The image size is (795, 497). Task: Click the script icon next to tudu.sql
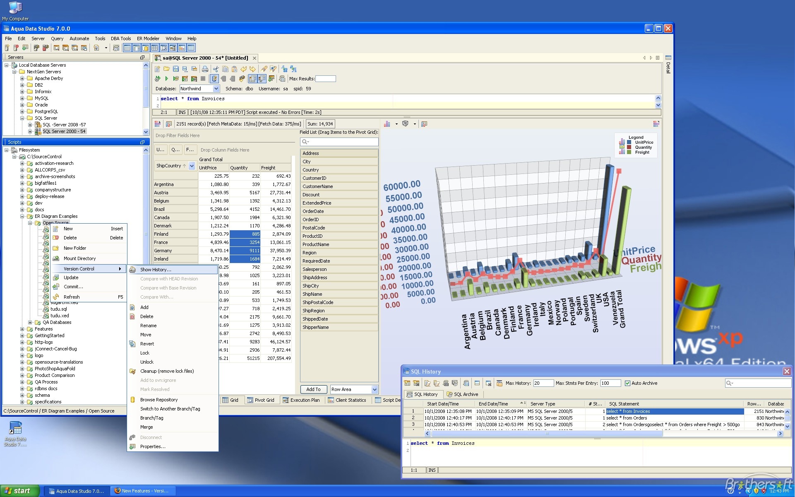click(x=46, y=309)
